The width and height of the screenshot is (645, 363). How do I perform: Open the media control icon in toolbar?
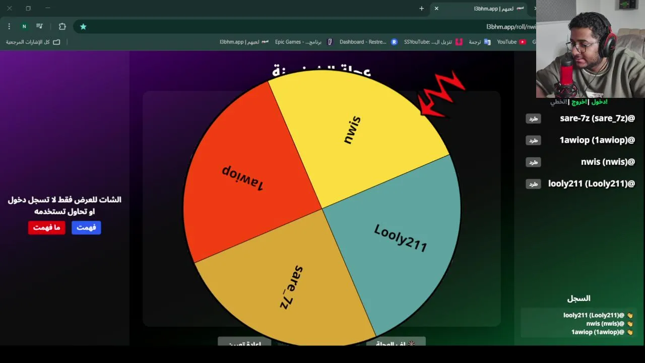39,26
